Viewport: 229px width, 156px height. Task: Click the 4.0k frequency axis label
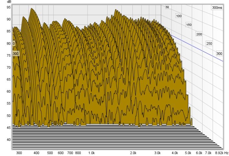point(175,153)
